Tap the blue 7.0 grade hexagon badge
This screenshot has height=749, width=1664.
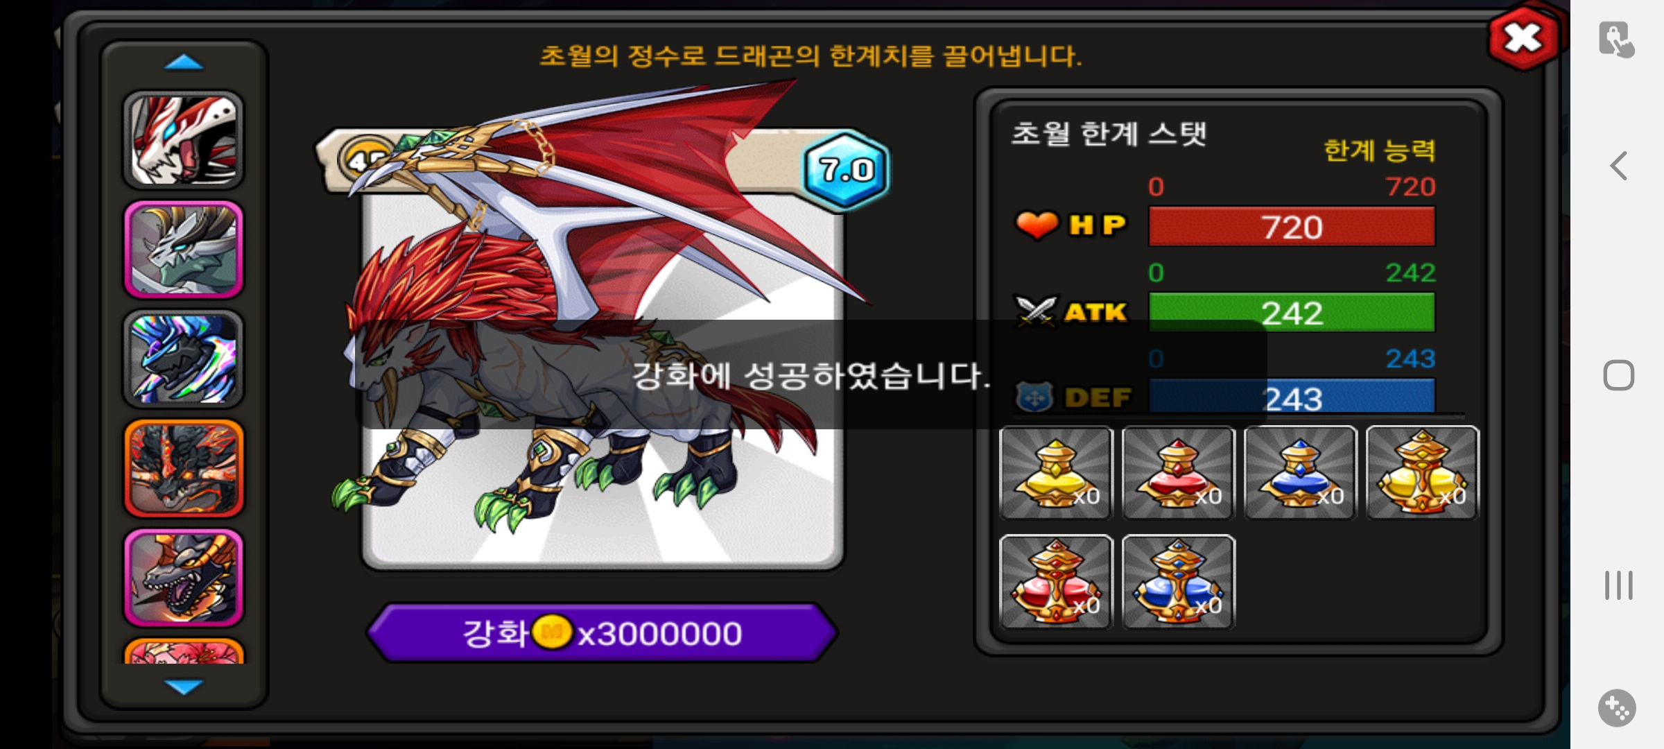(845, 170)
